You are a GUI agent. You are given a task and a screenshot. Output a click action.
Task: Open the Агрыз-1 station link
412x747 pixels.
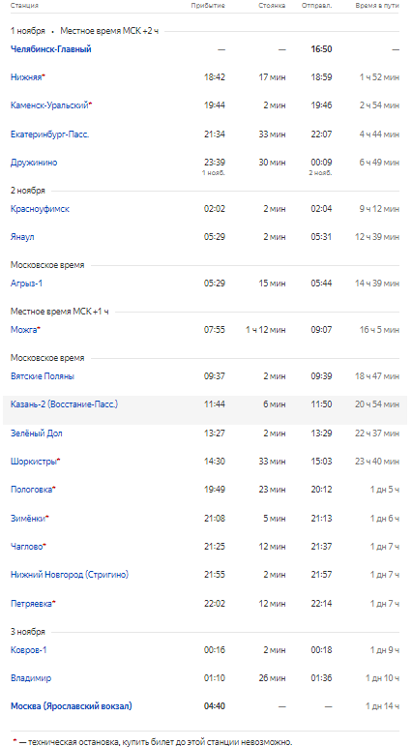(26, 284)
